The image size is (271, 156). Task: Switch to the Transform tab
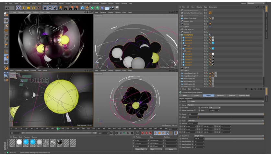coord(220,95)
